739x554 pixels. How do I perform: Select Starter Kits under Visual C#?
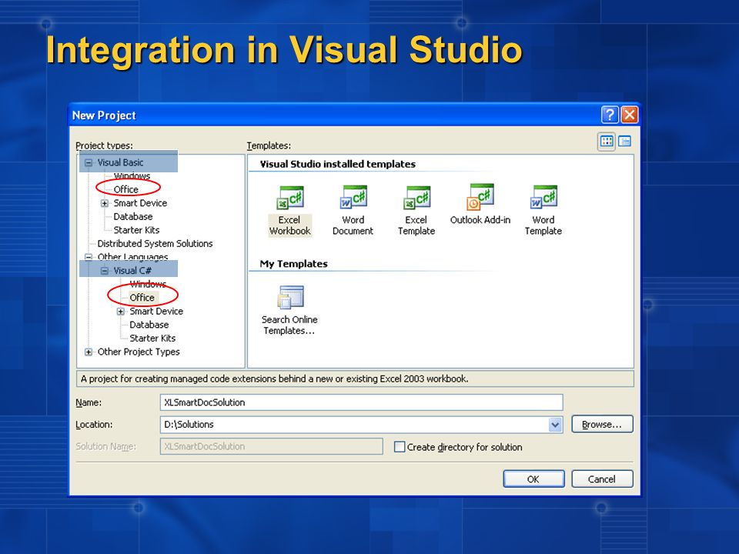[152, 339]
